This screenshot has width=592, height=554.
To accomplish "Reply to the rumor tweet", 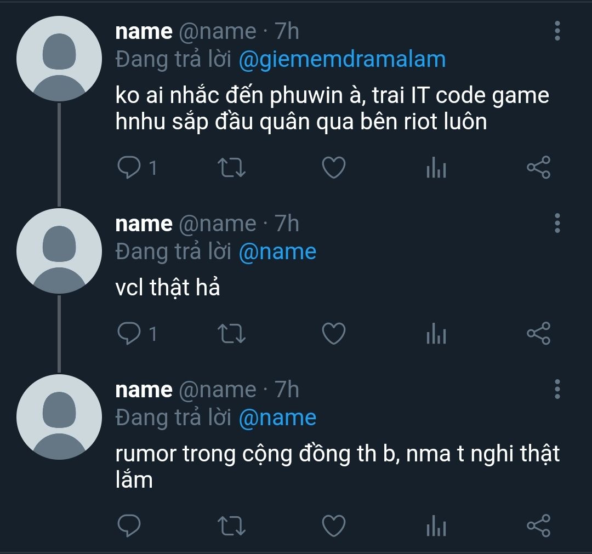I will point(129,526).
